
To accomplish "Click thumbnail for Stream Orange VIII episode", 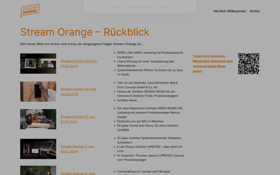I will 38,63.
